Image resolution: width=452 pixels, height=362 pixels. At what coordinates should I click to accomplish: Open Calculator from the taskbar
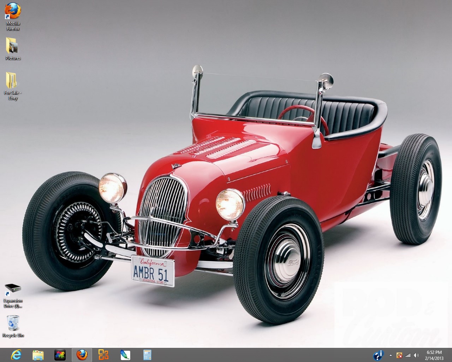[147, 355]
